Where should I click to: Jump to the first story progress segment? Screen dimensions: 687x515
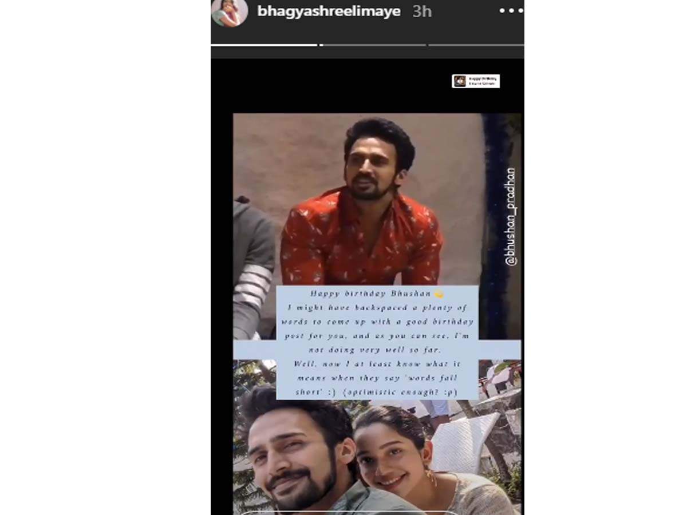[x=264, y=45]
